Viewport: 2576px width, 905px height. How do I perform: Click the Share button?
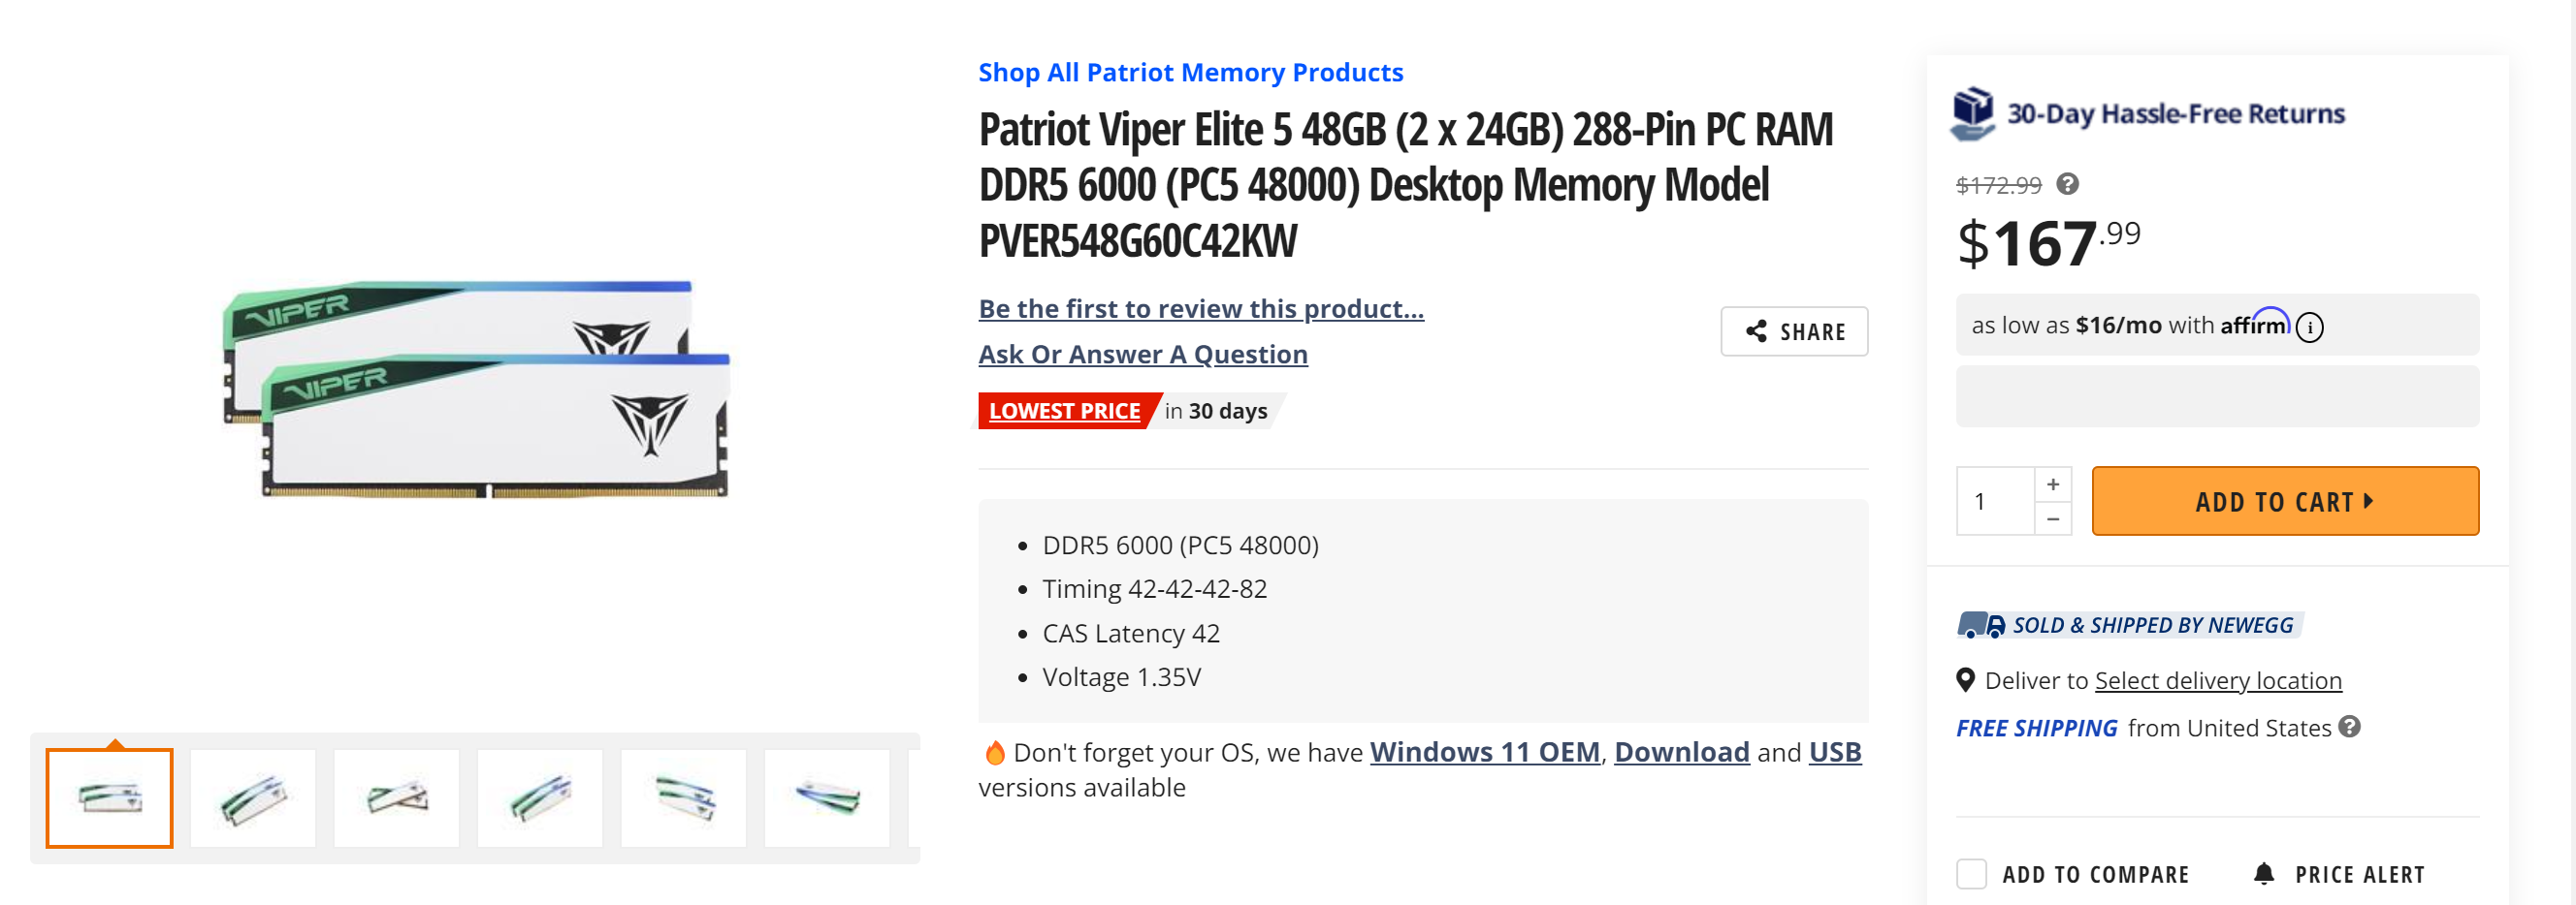pyautogui.click(x=1794, y=331)
